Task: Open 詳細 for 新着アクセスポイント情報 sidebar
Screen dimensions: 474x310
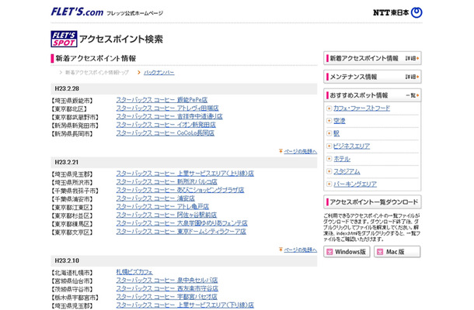Action: (x=412, y=58)
